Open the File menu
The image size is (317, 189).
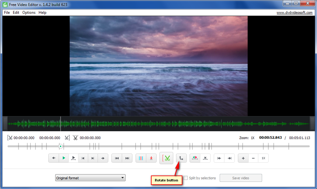tap(7, 12)
